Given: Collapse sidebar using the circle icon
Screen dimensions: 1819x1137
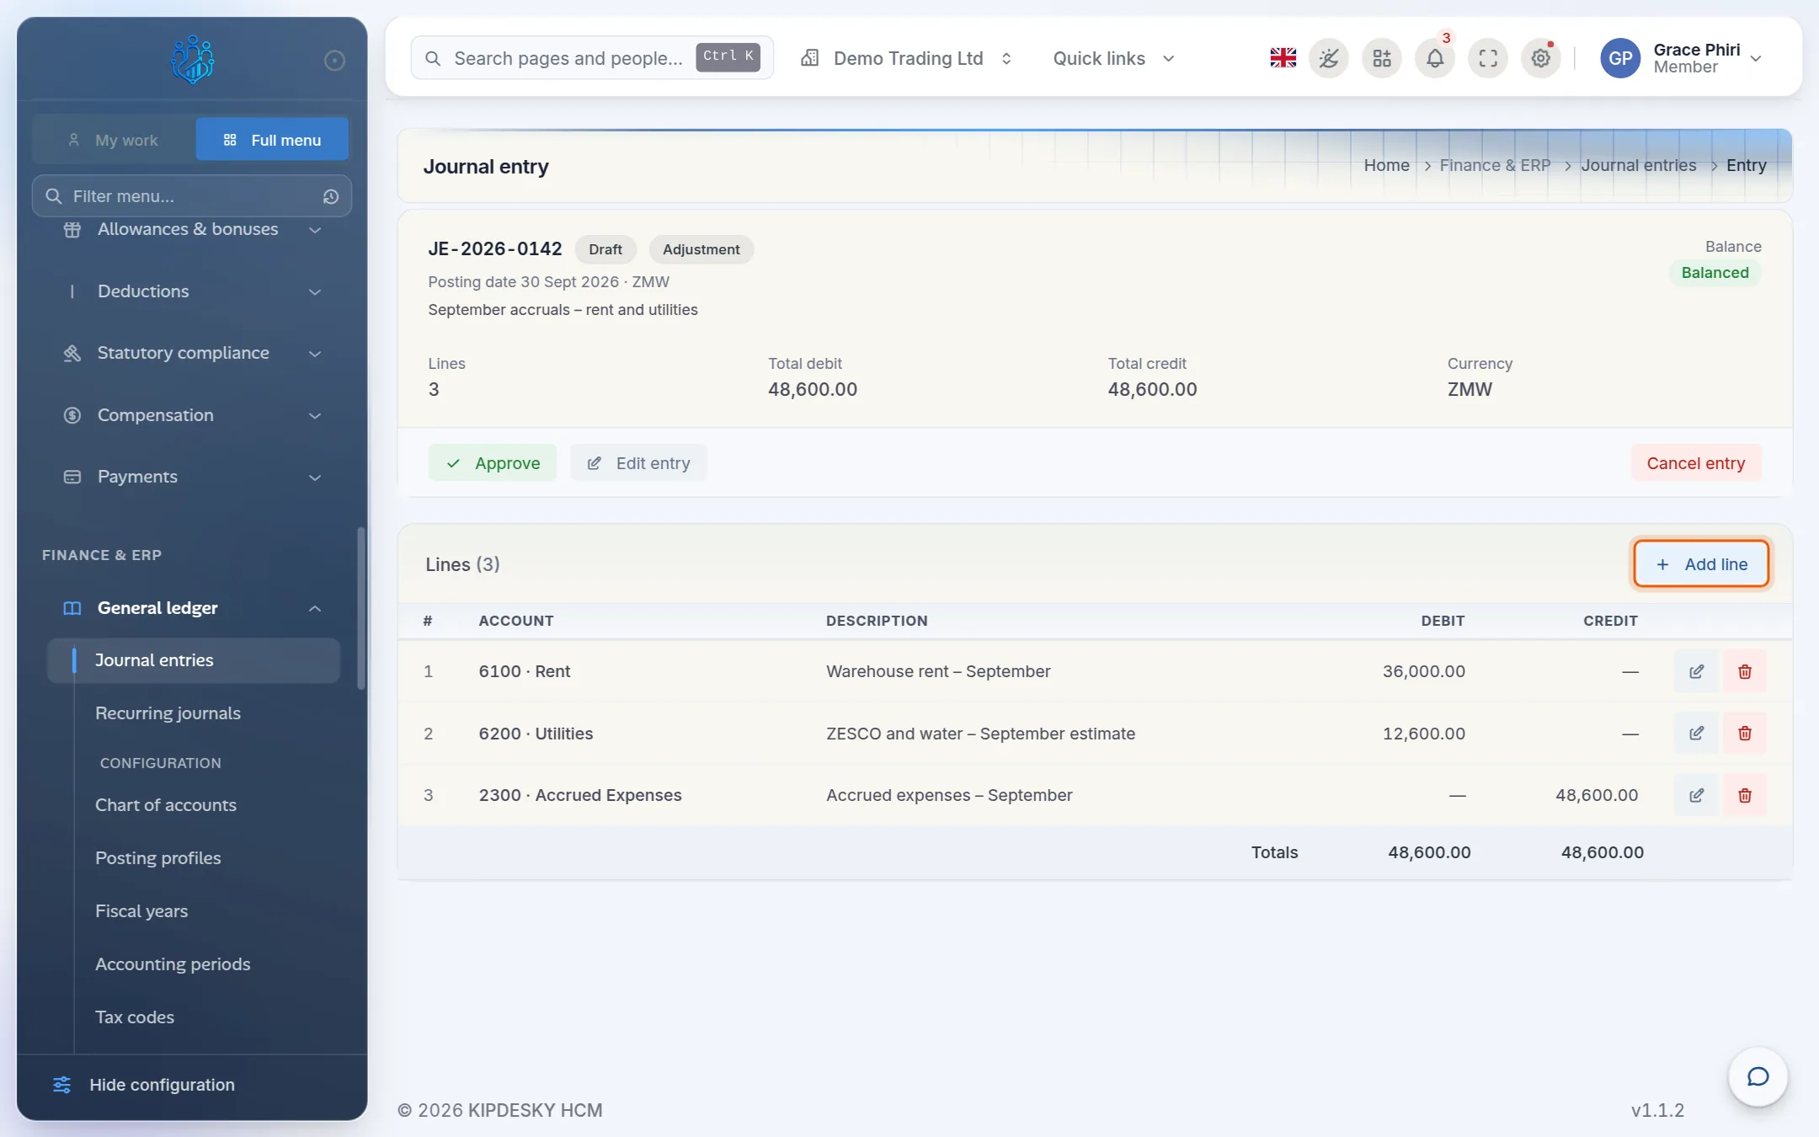Looking at the screenshot, I should coord(334,60).
